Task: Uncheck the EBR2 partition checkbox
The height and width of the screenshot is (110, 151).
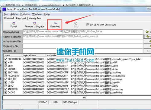Action: [x=6, y=86]
